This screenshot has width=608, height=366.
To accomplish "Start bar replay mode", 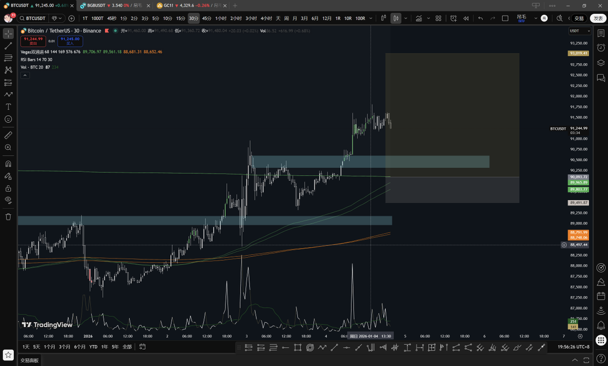I will tap(466, 18).
